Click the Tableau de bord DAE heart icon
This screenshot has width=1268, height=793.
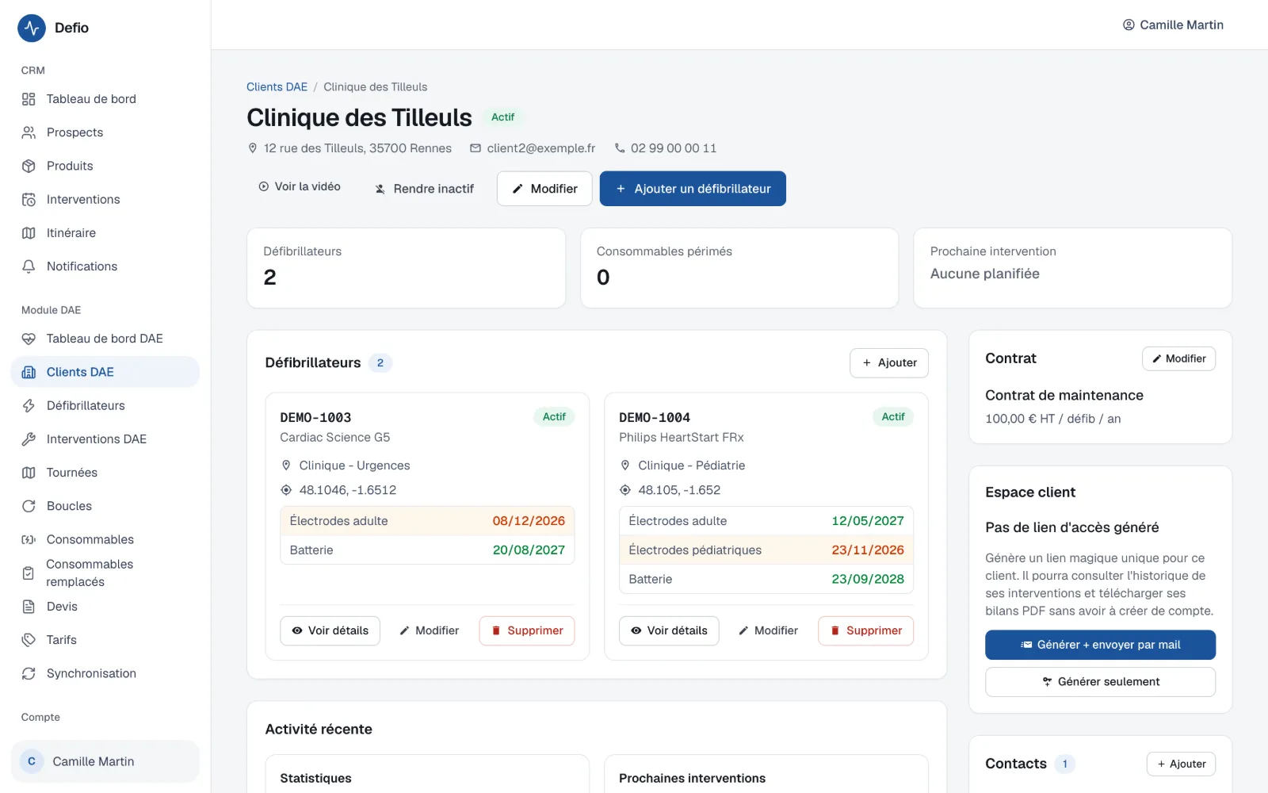pos(29,339)
